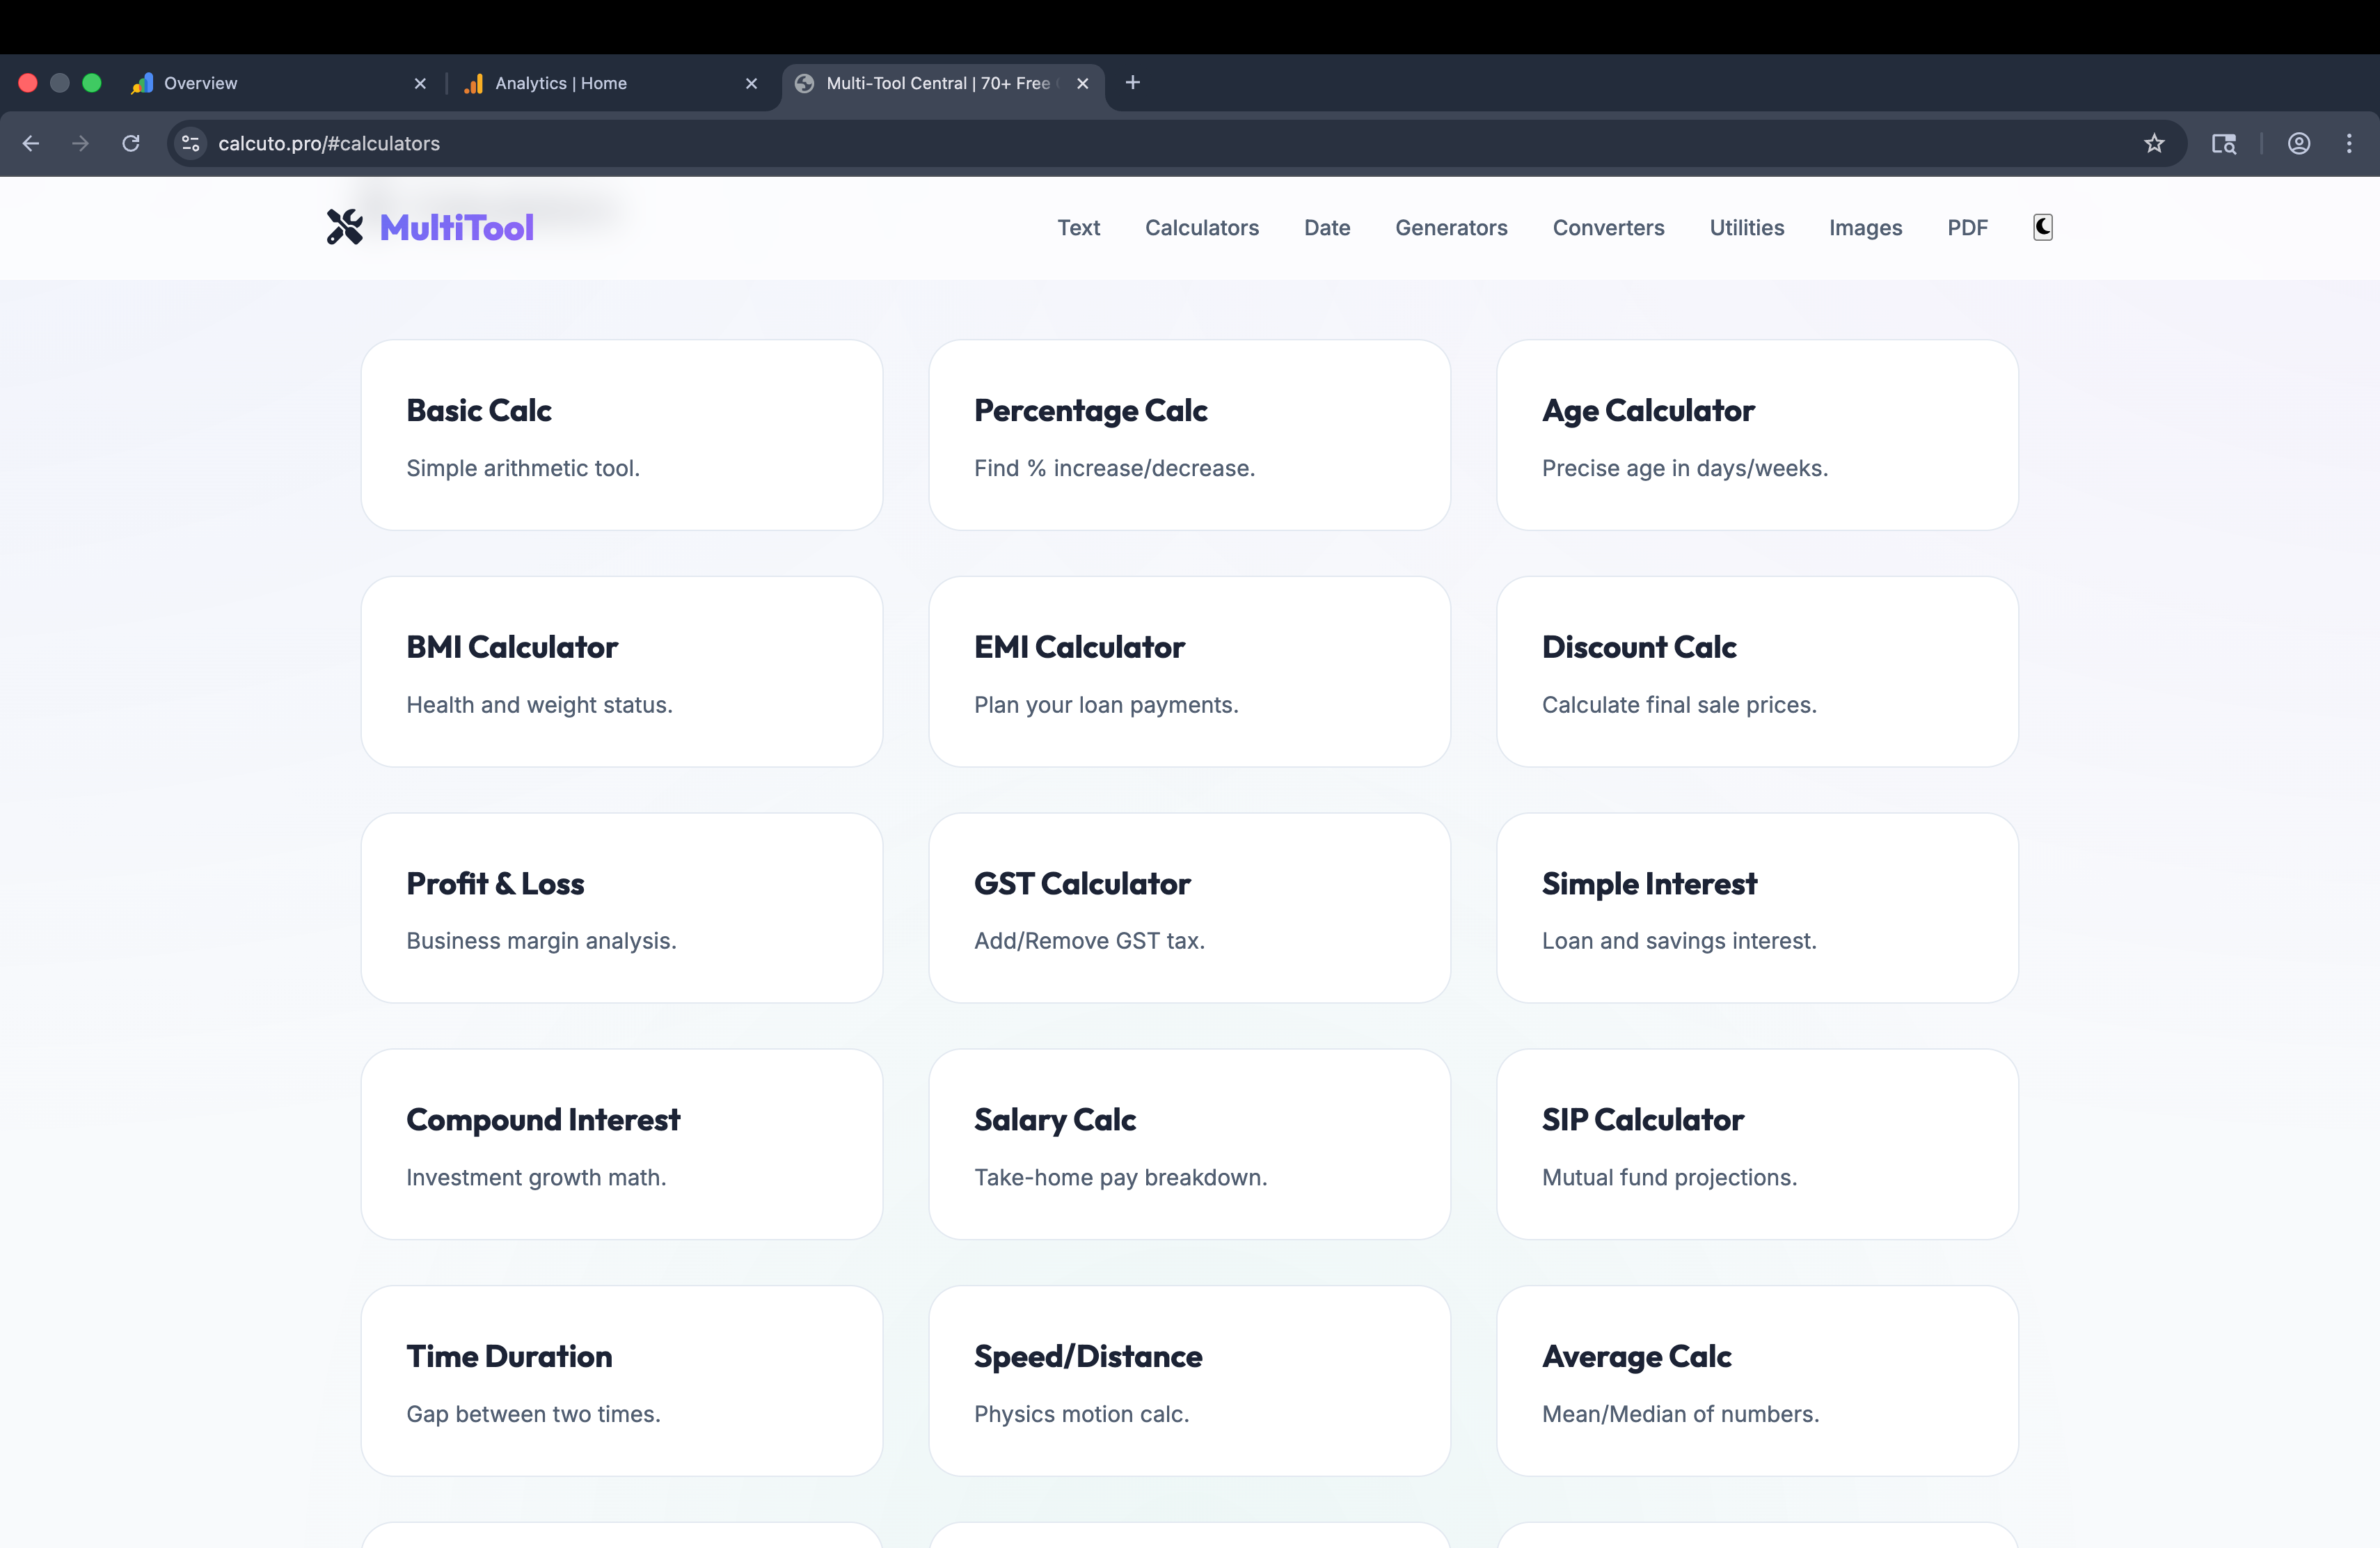Screen dimensions: 2380x1548
Task: Open a new browser tab
Action: click(x=1133, y=83)
